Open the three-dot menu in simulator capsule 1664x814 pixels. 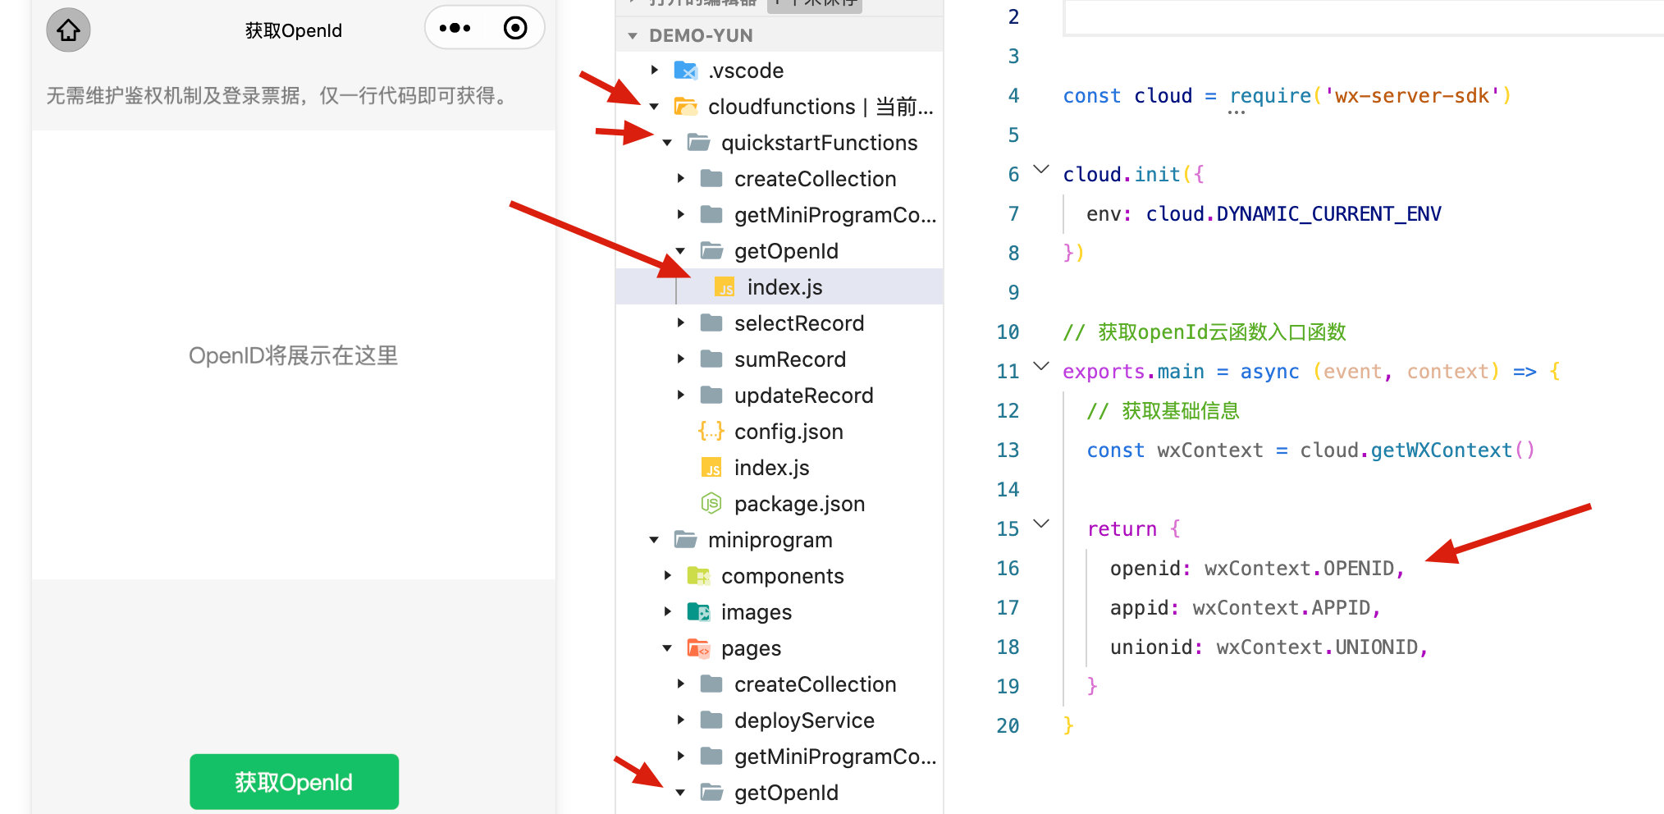[x=455, y=29]
